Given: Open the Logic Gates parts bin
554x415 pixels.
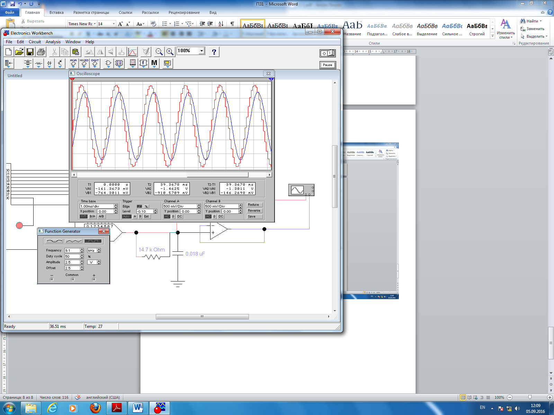Looking at the screenshot, I should [x=108, y=63].
